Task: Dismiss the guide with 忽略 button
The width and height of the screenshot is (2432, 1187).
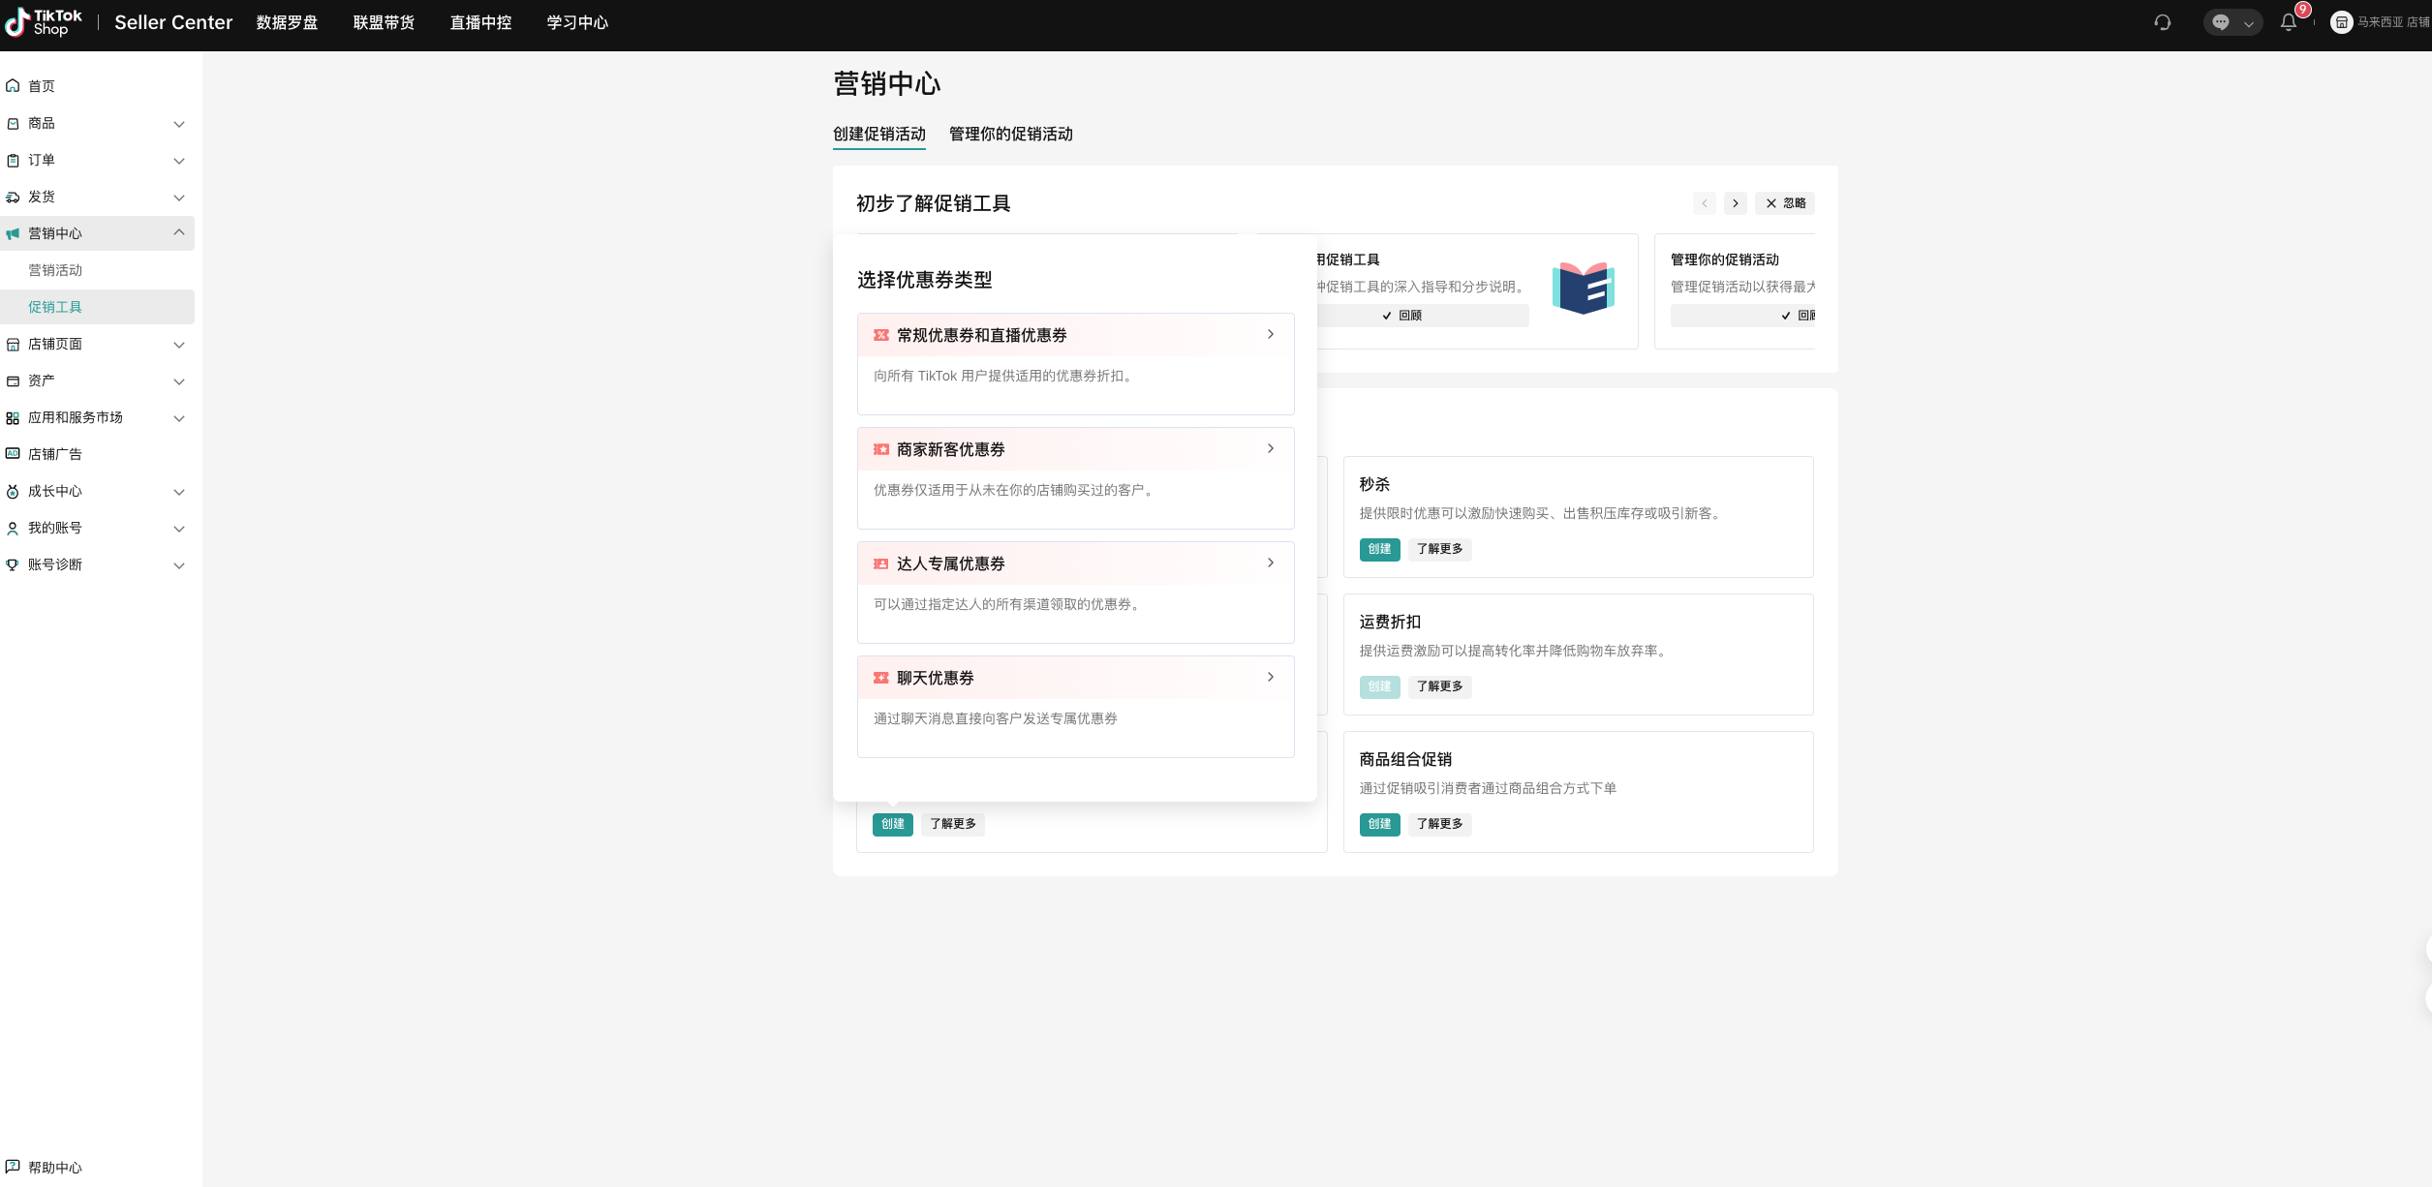Action: [1785, 203]
